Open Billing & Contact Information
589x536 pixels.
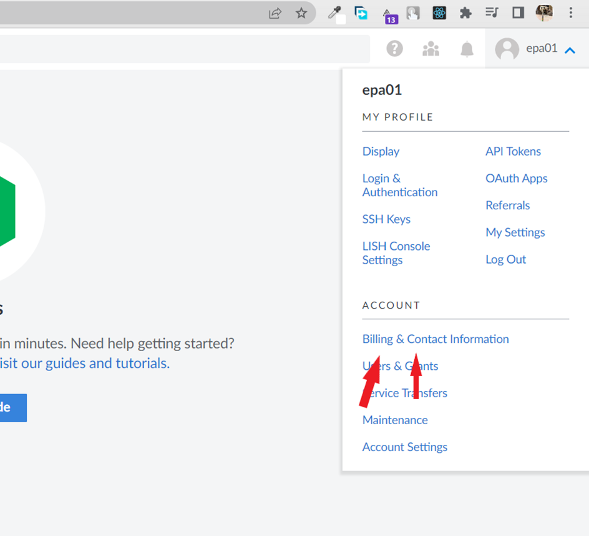(x=436, y=339)
